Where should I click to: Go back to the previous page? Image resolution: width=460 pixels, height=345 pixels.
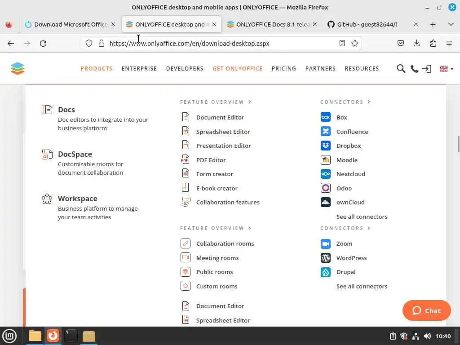pyautogui.click(x=11, y=44)
